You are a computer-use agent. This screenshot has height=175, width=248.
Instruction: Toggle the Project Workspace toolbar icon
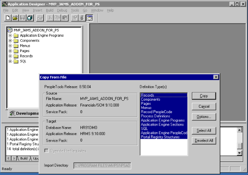click(90, 18)
